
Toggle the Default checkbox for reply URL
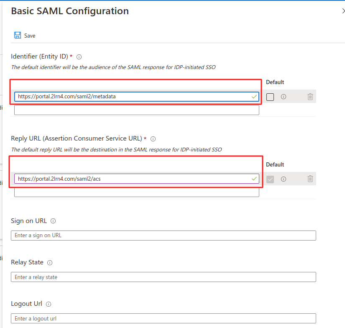pos(270,179)
